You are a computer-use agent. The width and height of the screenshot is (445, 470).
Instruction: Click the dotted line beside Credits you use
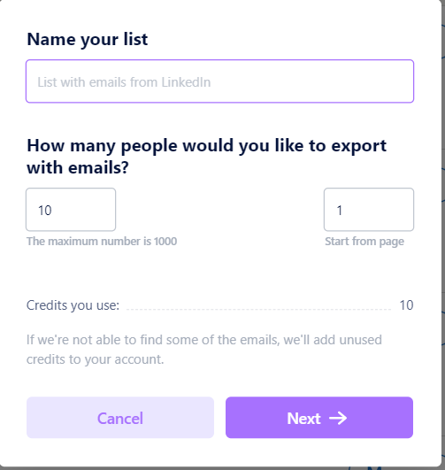pos(259,309)
